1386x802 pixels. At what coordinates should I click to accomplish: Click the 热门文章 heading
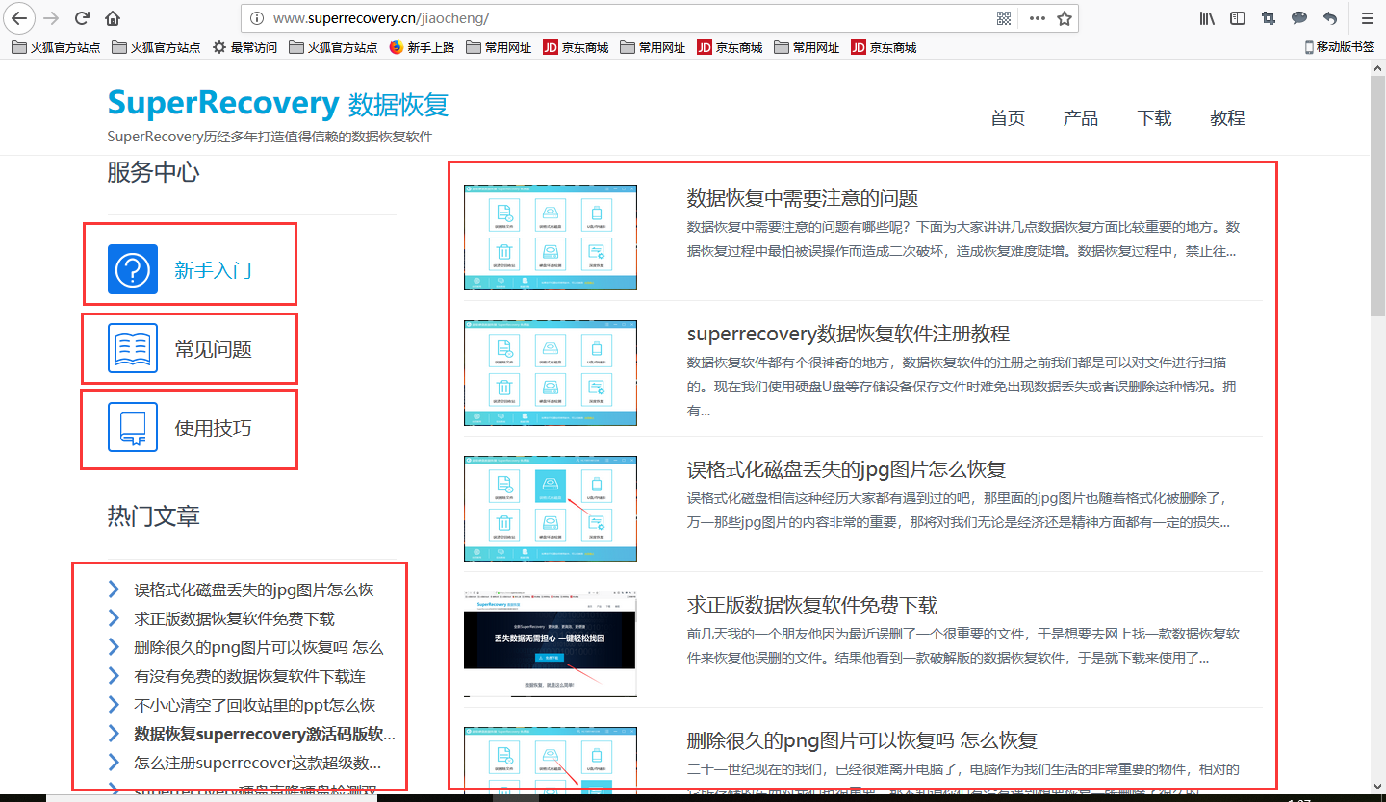[153, 515]
